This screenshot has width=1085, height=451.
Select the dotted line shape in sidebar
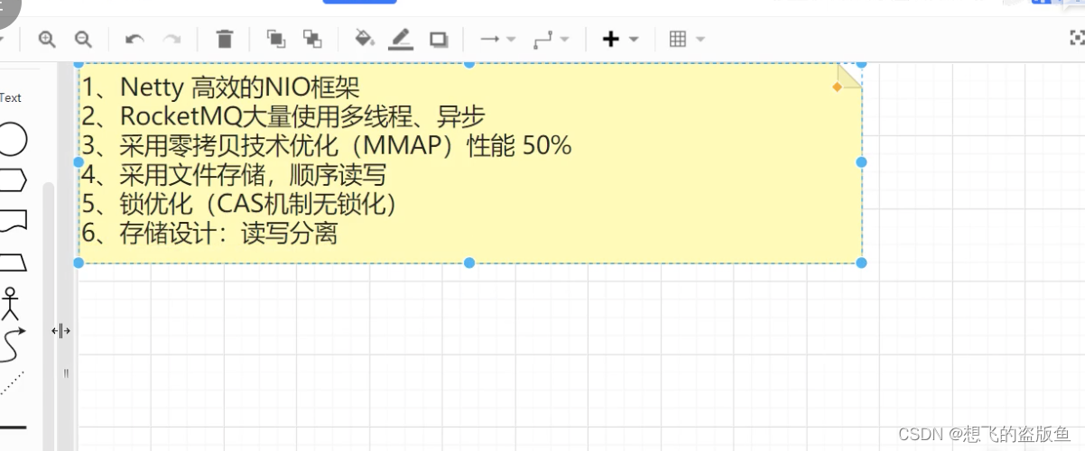[13, 383]
